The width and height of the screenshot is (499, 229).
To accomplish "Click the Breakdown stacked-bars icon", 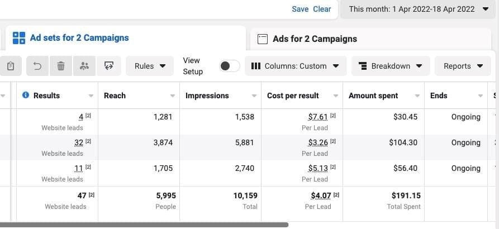I will tap(363, 66).
